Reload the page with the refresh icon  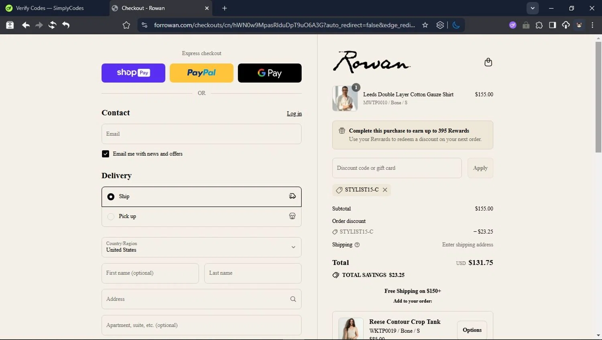click(x=52, y=25)
